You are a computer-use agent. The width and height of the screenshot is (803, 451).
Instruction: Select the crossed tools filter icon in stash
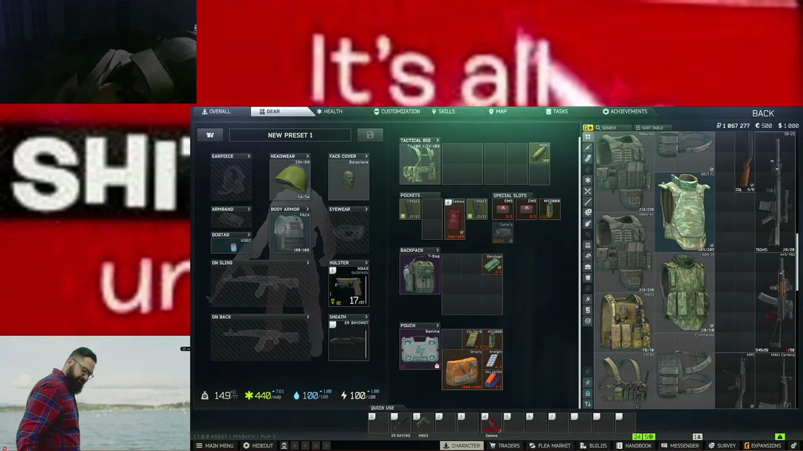coord(588,191)
